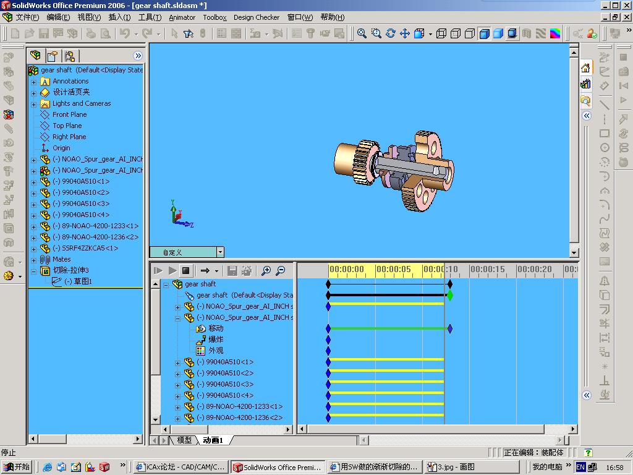Toggle Shaded With Edges display
Image resolution: width=633 pixels, height=475 pixels.
(x=484, y=33)
